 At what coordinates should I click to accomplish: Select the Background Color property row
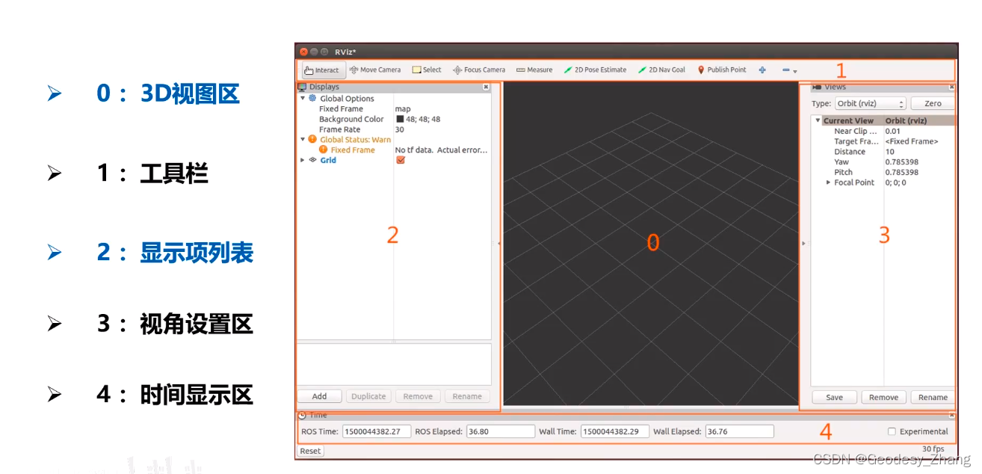[394, 119]
